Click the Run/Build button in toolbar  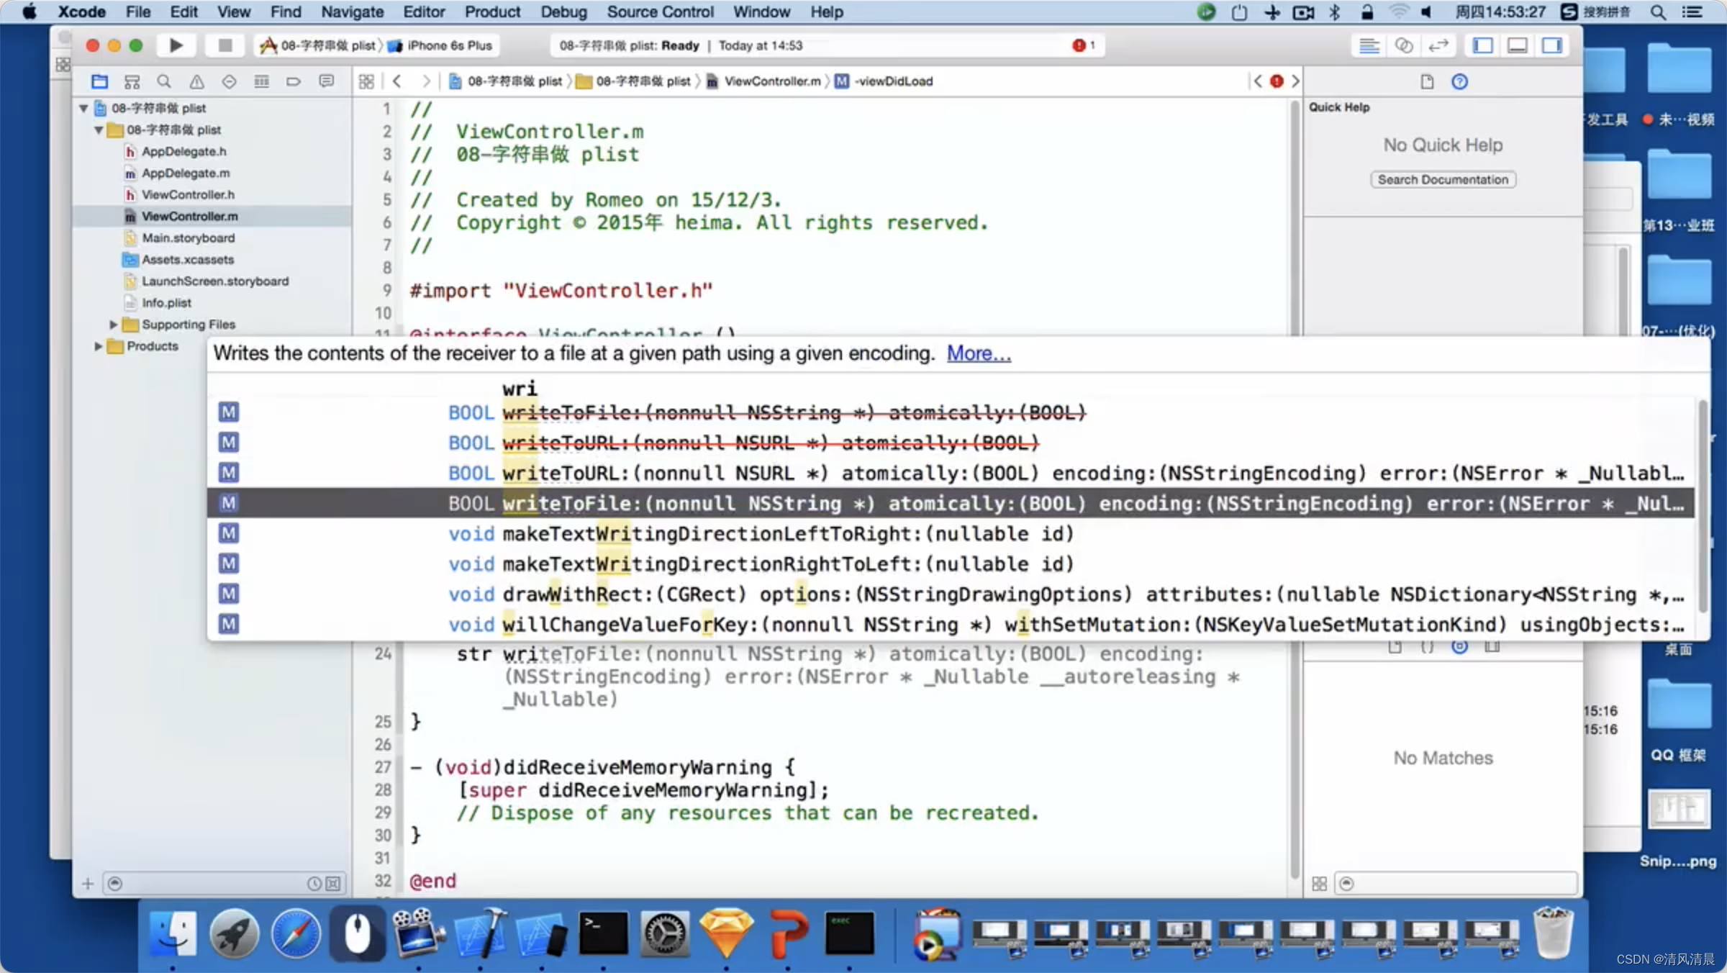click(x=176, y=45)
